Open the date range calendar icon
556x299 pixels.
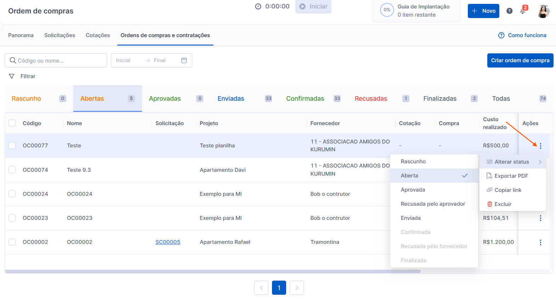point(184,60)
